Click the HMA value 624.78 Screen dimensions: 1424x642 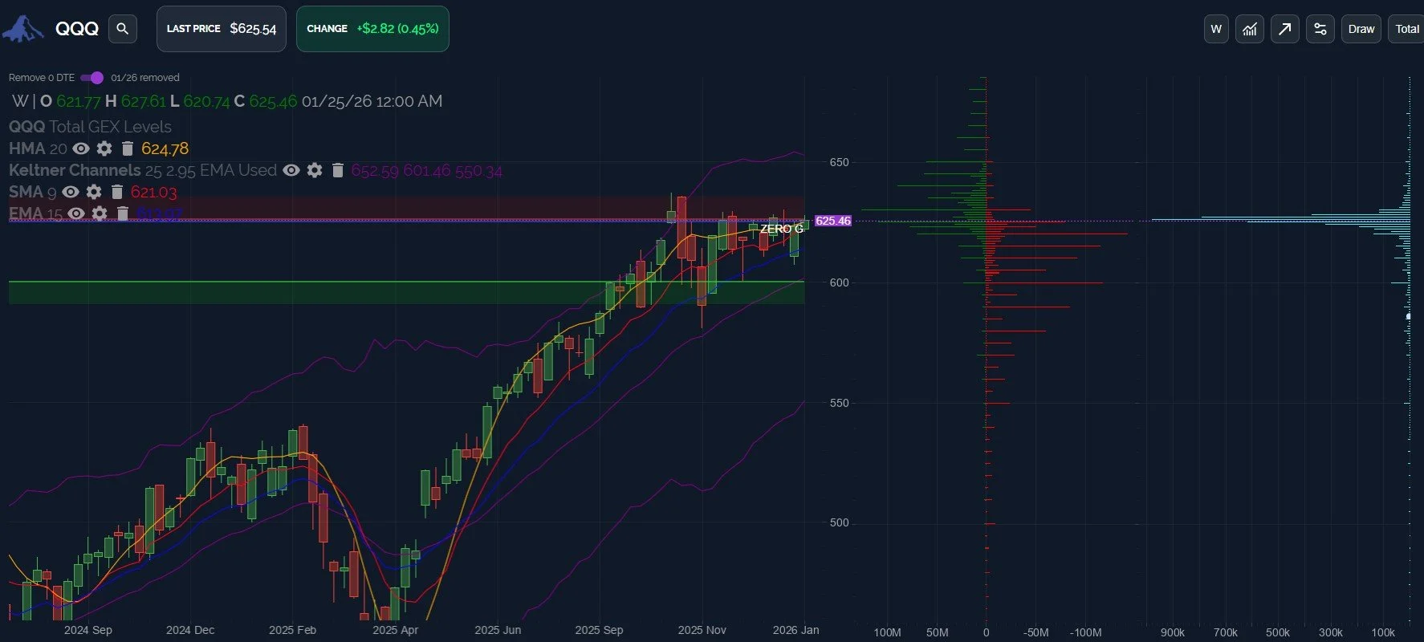click(x=165, y=148)
